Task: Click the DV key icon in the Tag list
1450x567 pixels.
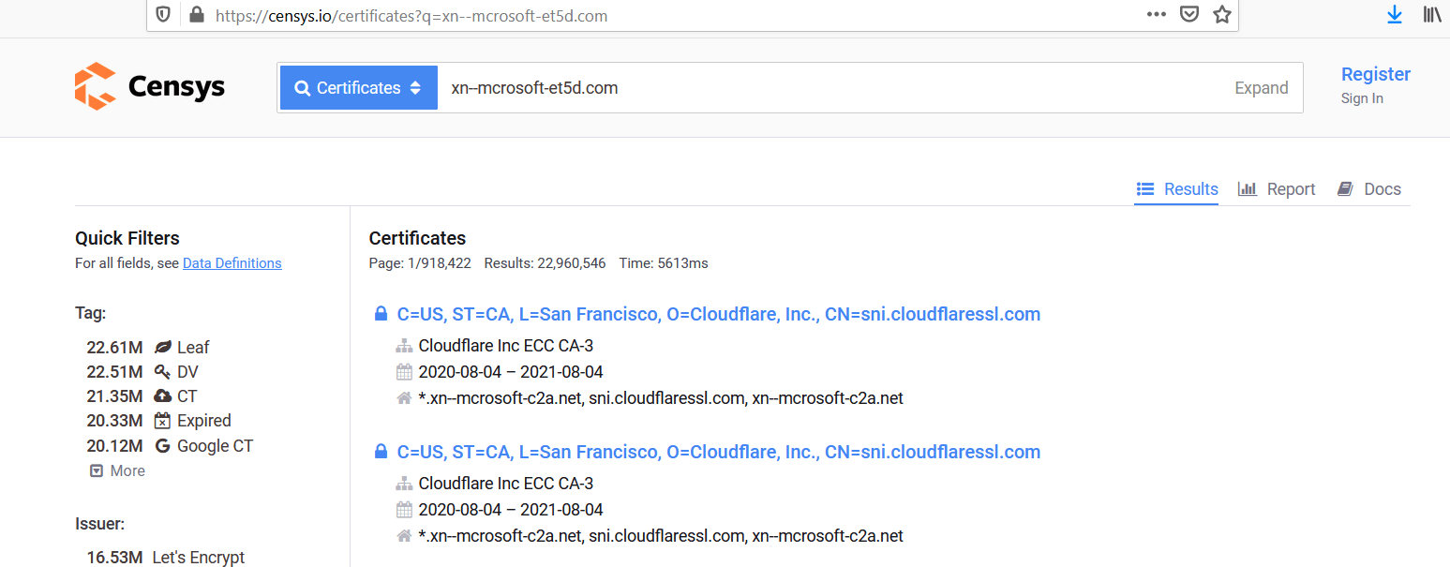Action: tap(161, 371)
